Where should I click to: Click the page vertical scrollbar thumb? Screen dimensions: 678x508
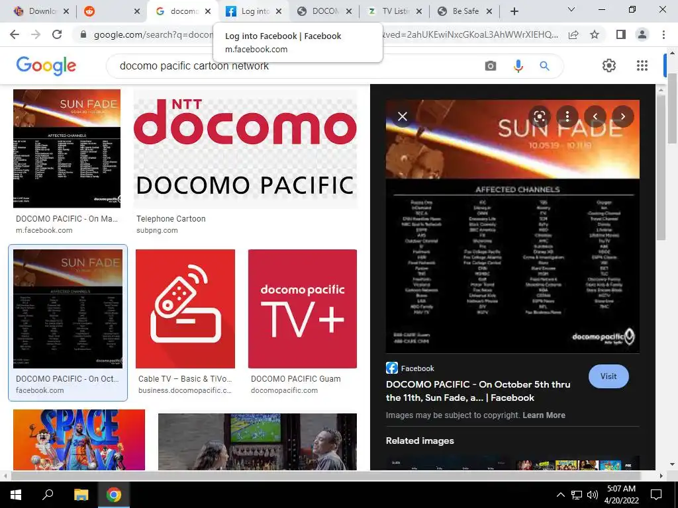tap(671, 108)
